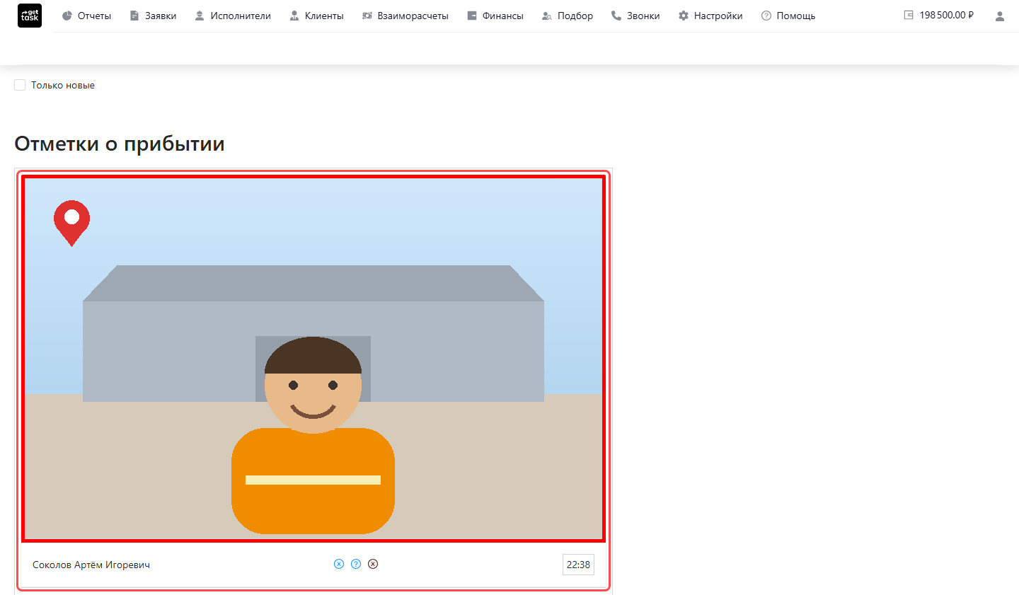Open the arrival photo of Соколов

pos(313,359)
